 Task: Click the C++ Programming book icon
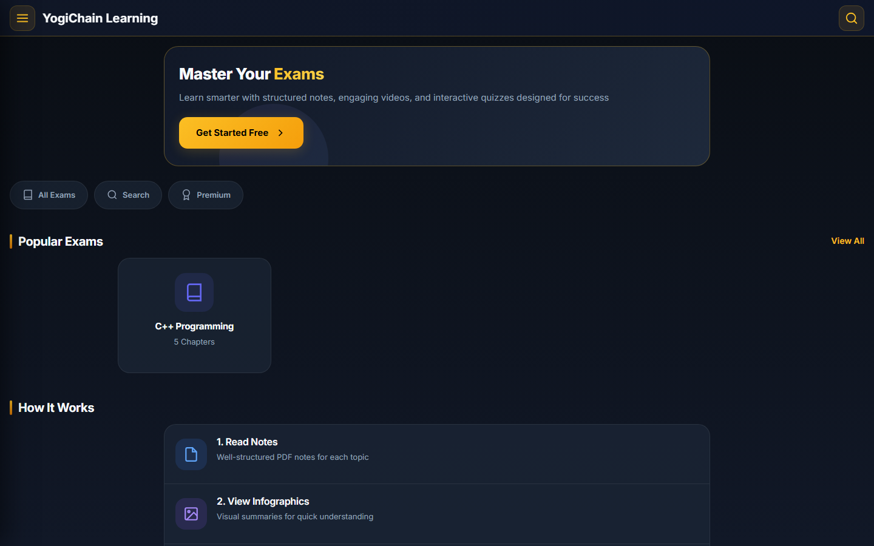click(x=194, y=292)
